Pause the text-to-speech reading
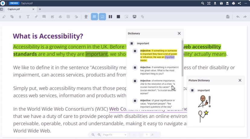250x139 pixels. 110,17
